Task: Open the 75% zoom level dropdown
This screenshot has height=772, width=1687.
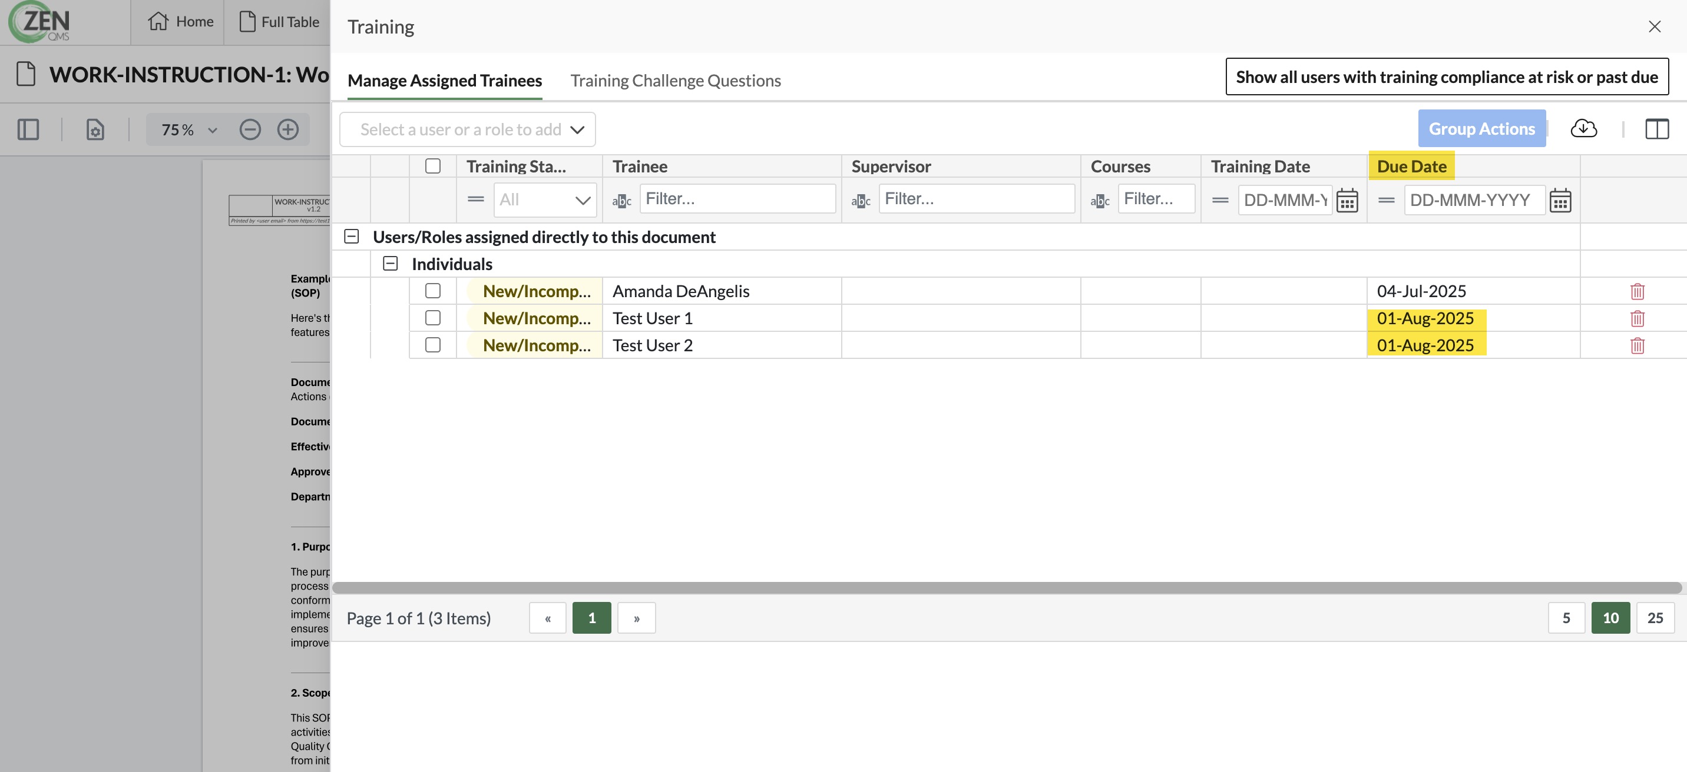Action: [189, 129]
